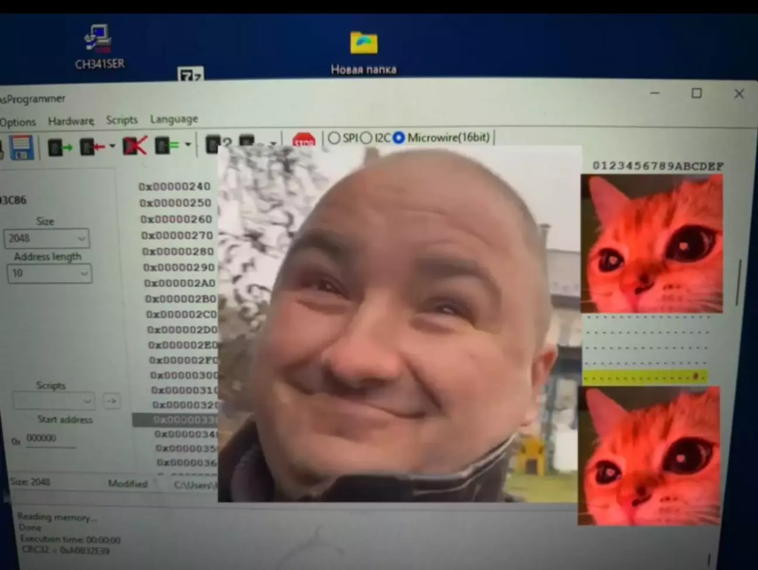Click the Verify chip icon with green equals
Screen dimensions: 758x570
point(166,145)
